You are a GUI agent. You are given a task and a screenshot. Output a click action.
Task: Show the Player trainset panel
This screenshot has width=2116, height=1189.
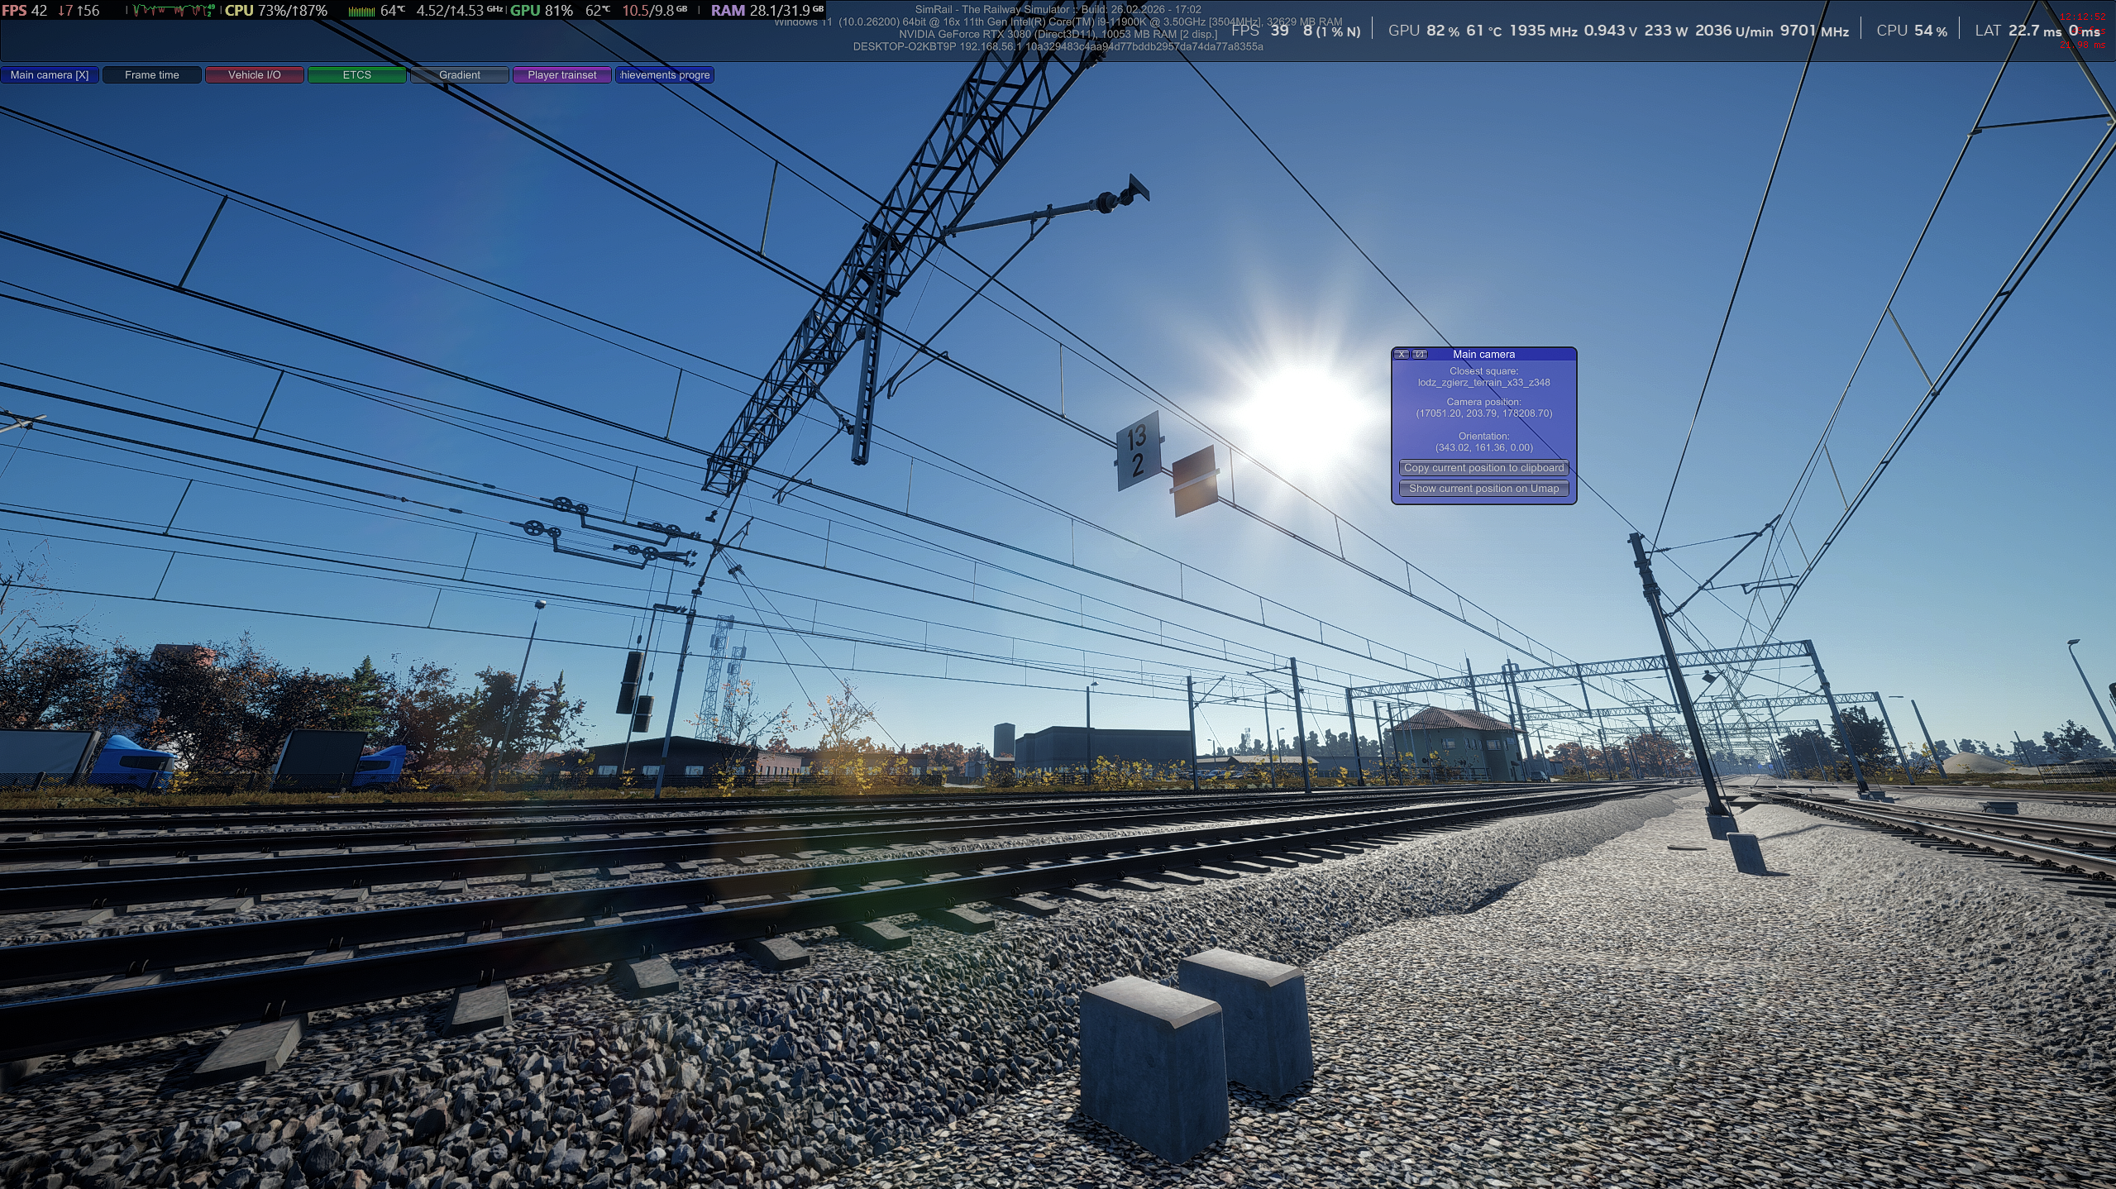tap(561, 75)
